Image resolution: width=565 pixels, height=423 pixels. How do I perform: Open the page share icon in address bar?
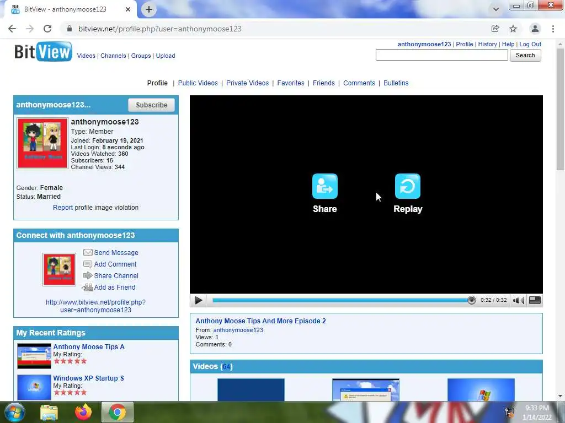point(495,29)
